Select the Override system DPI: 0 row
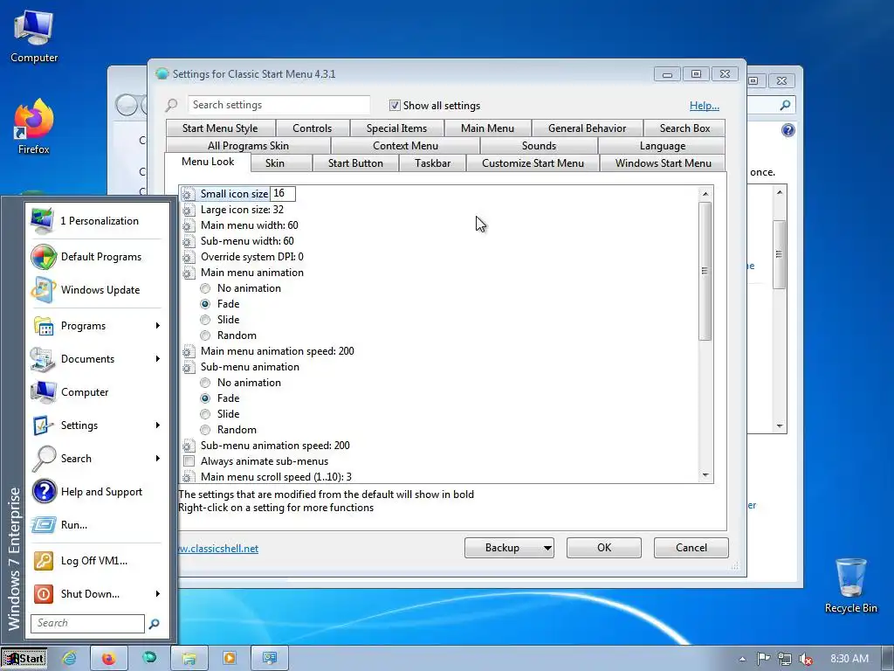This screenshot has width=894, height=671. pyautogui.click(x=252, y=257)
